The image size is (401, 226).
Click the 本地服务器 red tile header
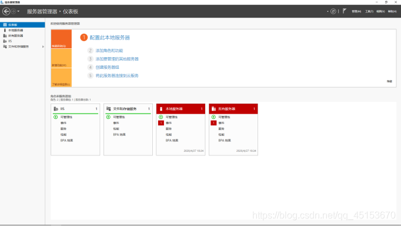click(181, 109)
